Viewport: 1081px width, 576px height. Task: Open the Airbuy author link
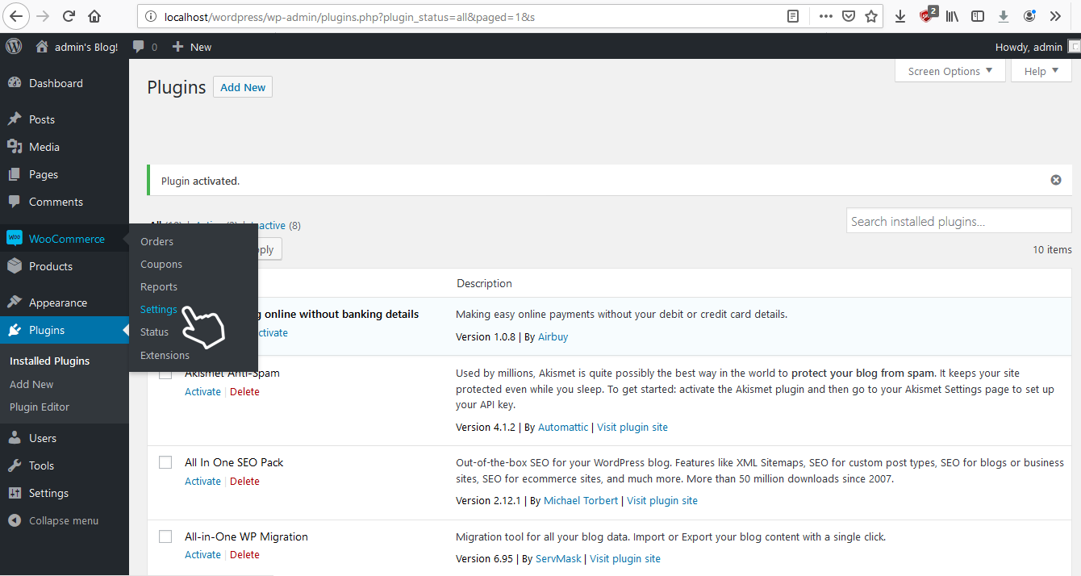click(x=553, y=336)
